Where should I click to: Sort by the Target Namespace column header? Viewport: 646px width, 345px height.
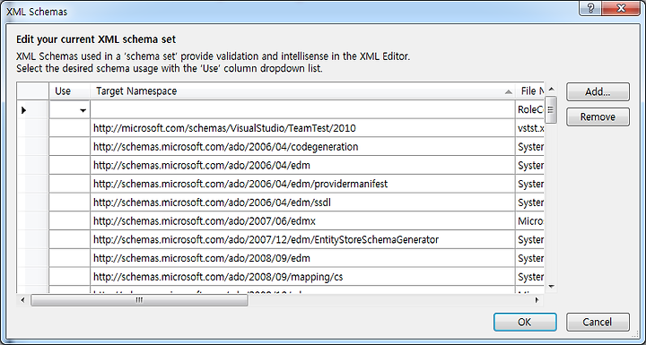pyautogui.click(x=303, y=91)
